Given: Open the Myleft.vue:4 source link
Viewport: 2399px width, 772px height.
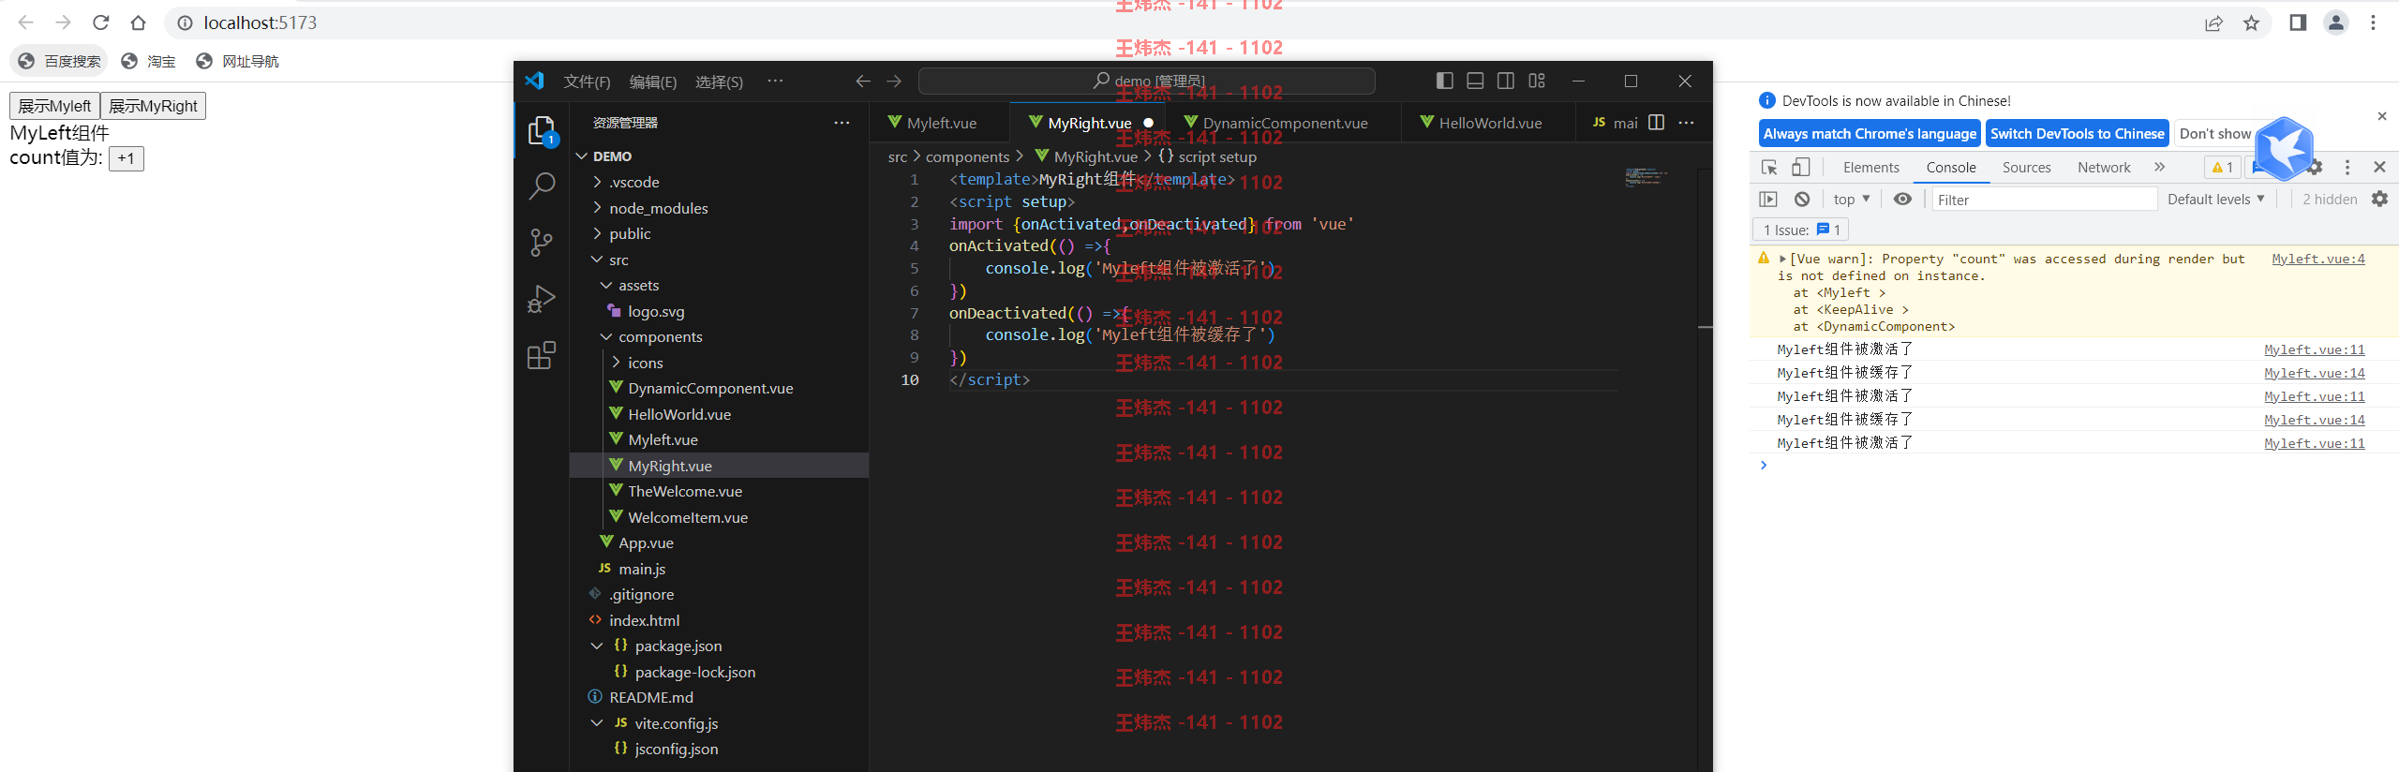Looking at the screenshot, I should click(2317, 260).
